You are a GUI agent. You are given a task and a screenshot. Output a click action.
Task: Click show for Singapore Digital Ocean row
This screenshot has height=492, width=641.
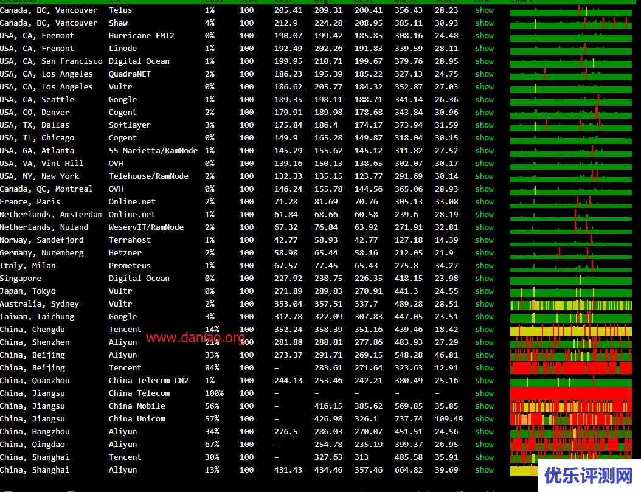(x=485, y=279)
